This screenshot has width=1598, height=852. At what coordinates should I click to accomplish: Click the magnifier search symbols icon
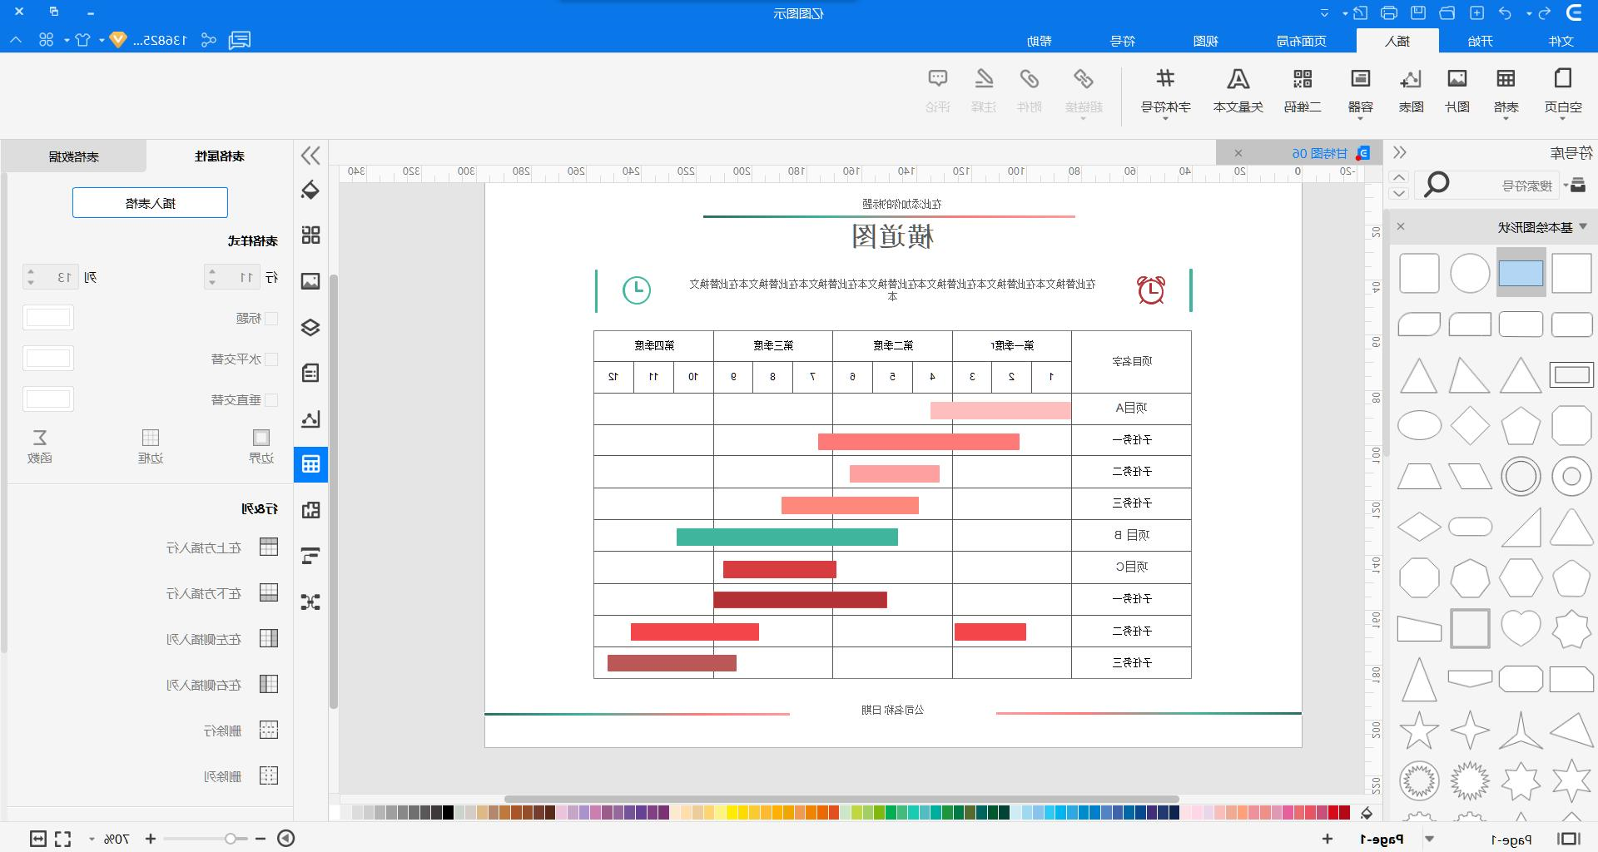1437,185
